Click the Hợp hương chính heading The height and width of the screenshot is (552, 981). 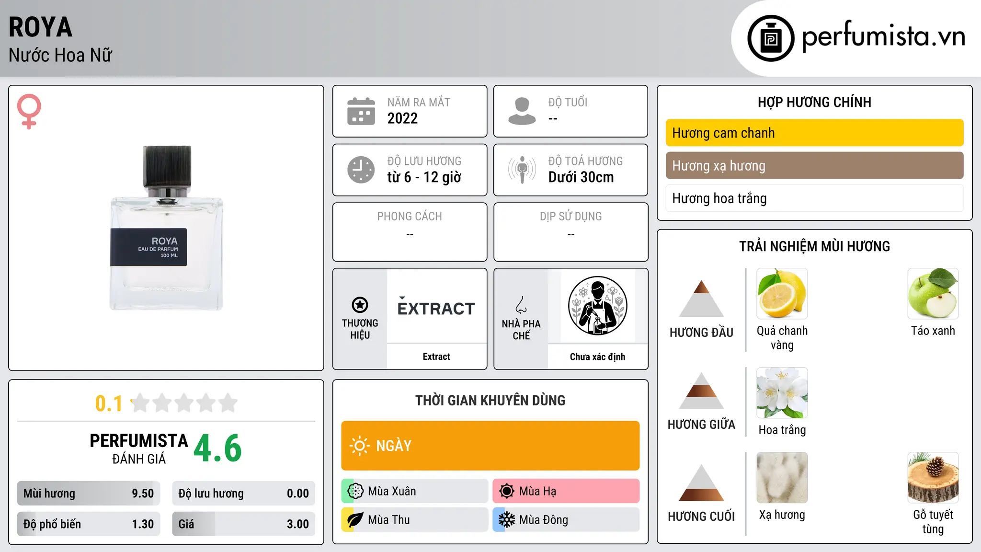click(814, 102)
